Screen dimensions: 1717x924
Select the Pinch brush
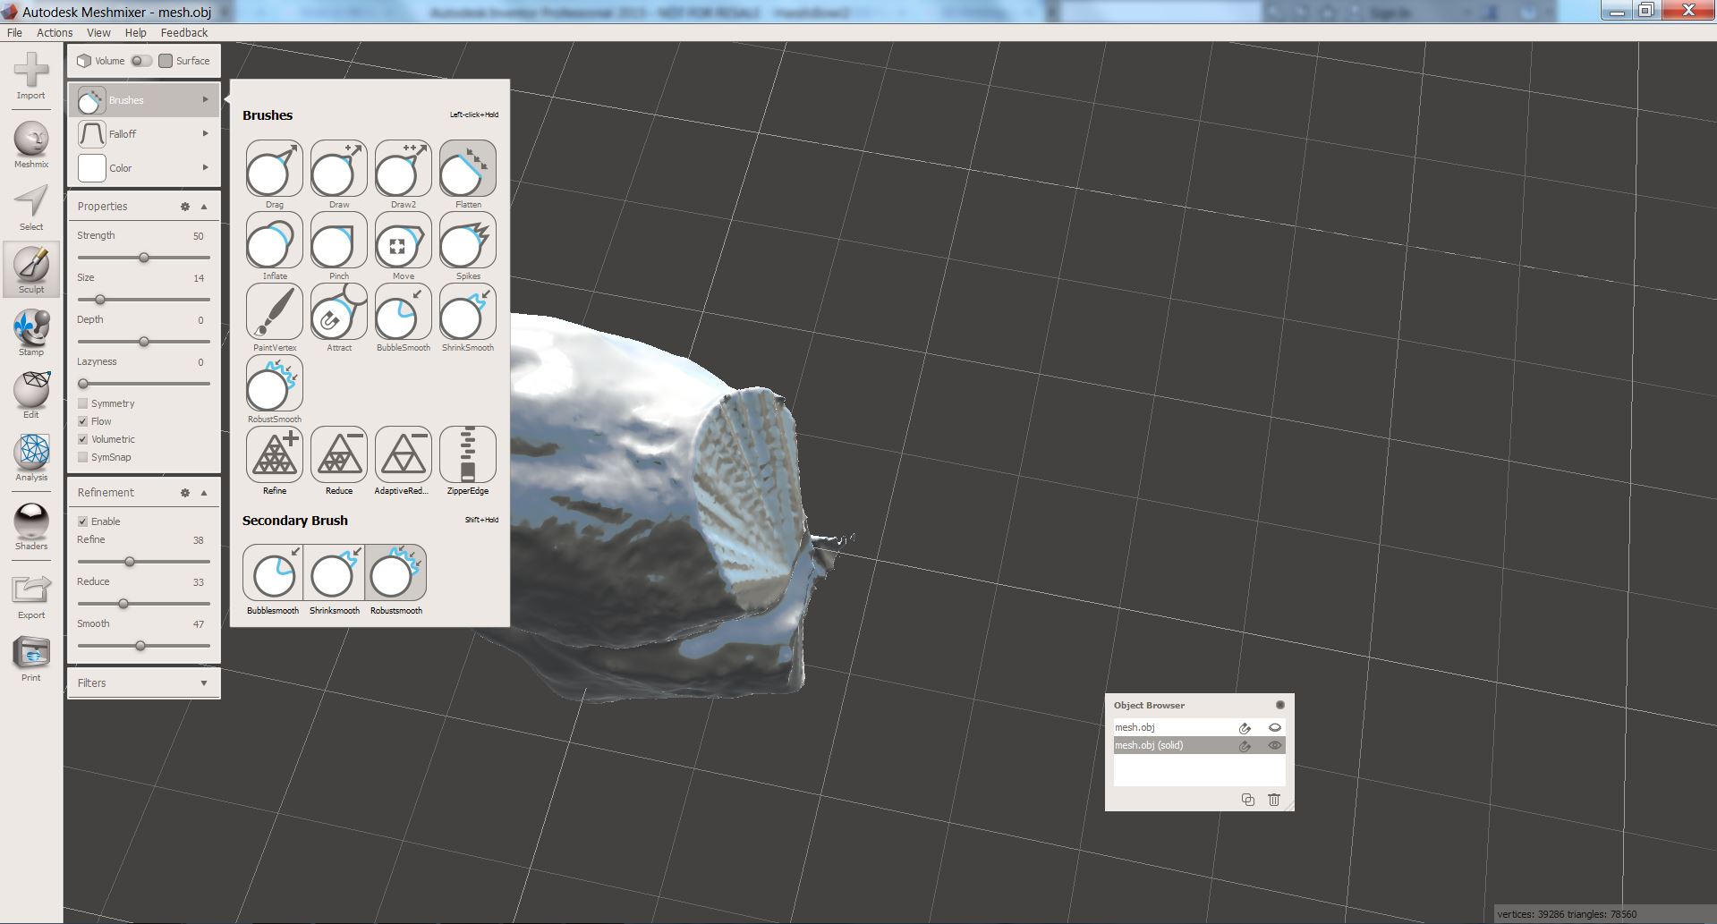click(x=338, y=240)
